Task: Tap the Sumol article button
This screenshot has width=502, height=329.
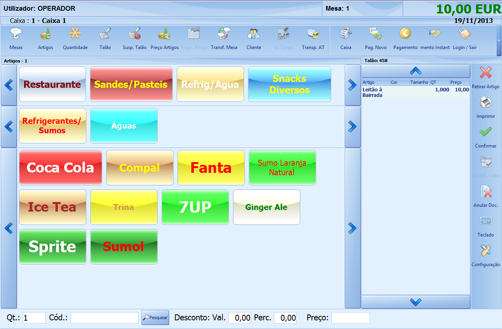Action: coord(124,247)
